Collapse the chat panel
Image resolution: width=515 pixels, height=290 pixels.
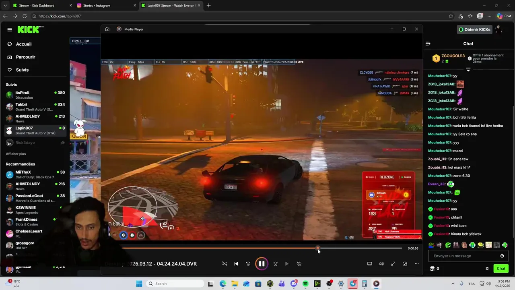(x=428, y=43)
